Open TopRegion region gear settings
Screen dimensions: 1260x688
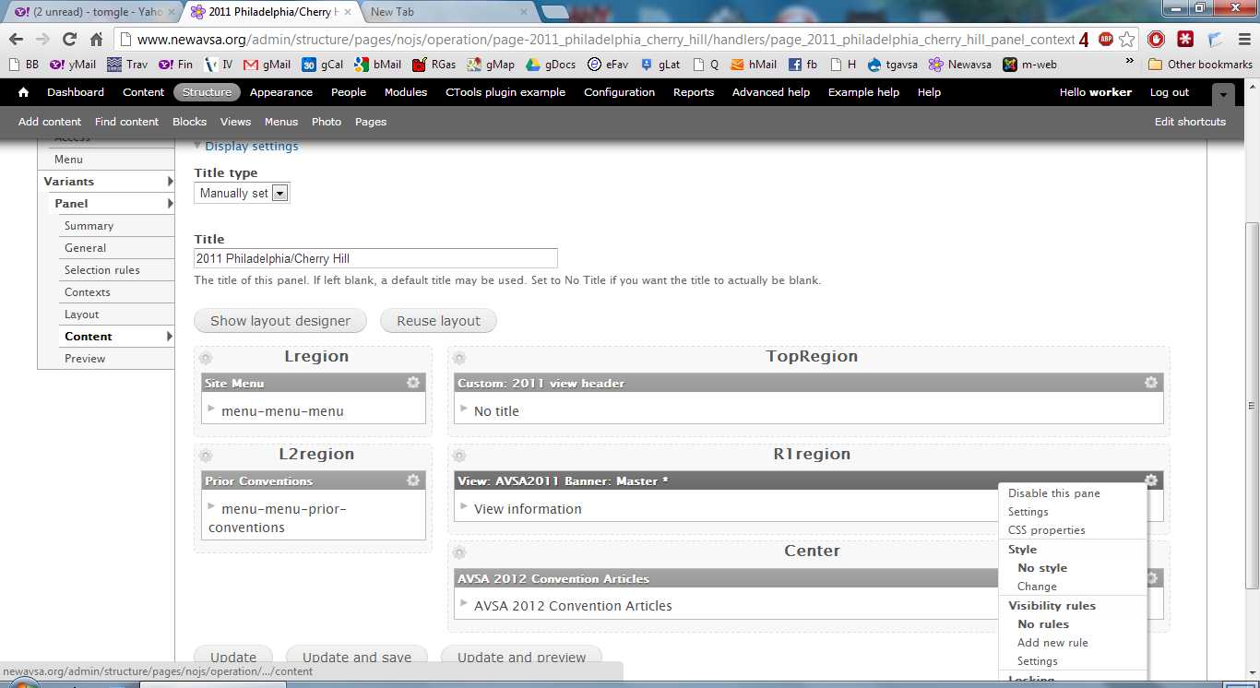459,358
